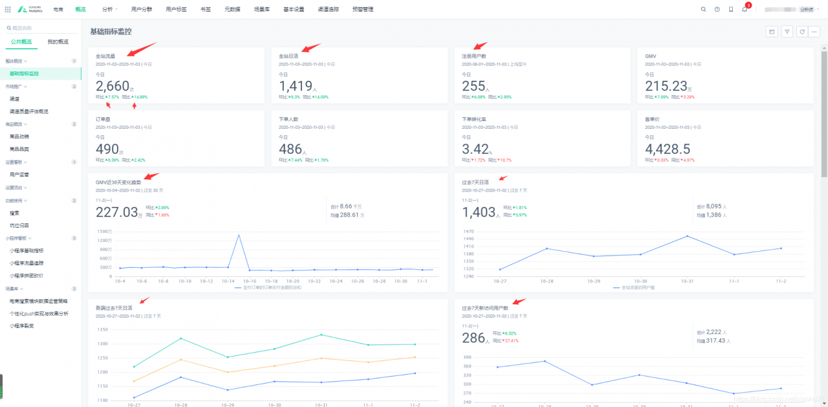Select the 概览 top navigation item
This screenshot has height=407, width=828.
click(x=80, y=9)
